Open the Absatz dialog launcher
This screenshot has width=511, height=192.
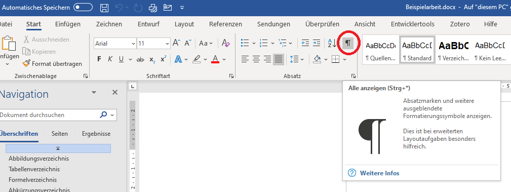[353, 76]
